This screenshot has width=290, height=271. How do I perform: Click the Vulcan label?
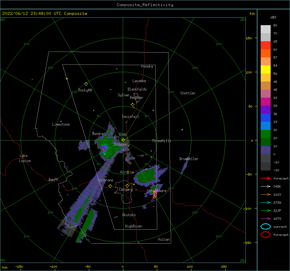click(x=164, y=239)
